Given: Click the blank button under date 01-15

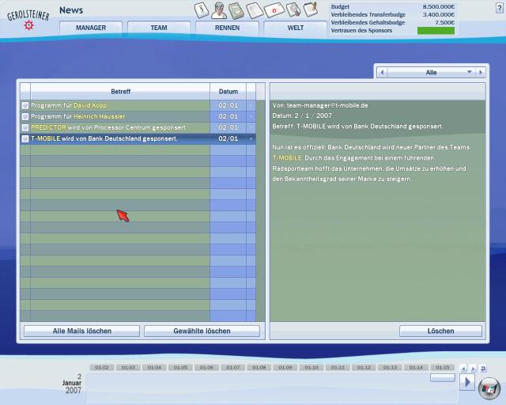Looking at the screenshot, I should pos(443,377).
